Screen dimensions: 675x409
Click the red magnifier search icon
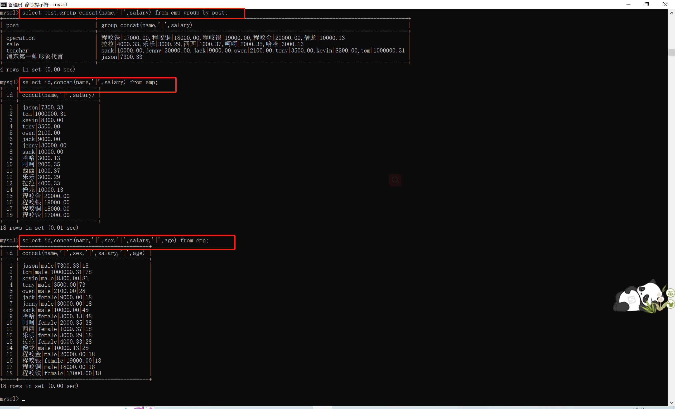(395, 180)
